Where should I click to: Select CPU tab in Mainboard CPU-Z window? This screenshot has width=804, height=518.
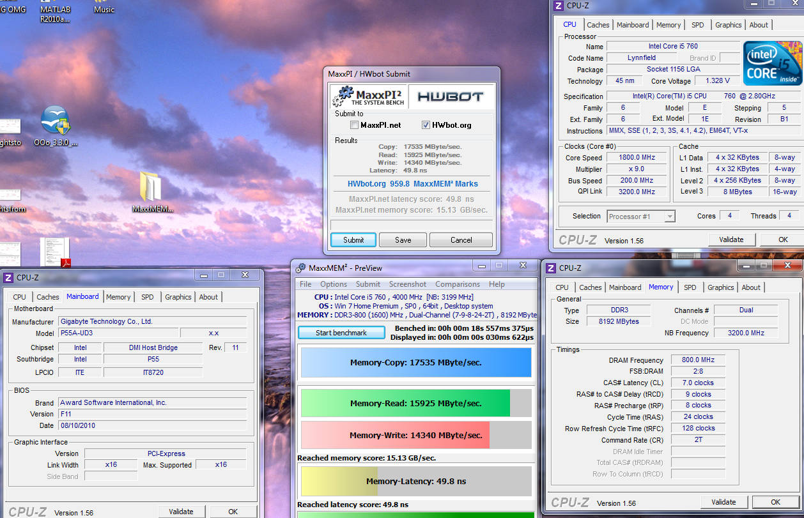(x=20, y=297)
